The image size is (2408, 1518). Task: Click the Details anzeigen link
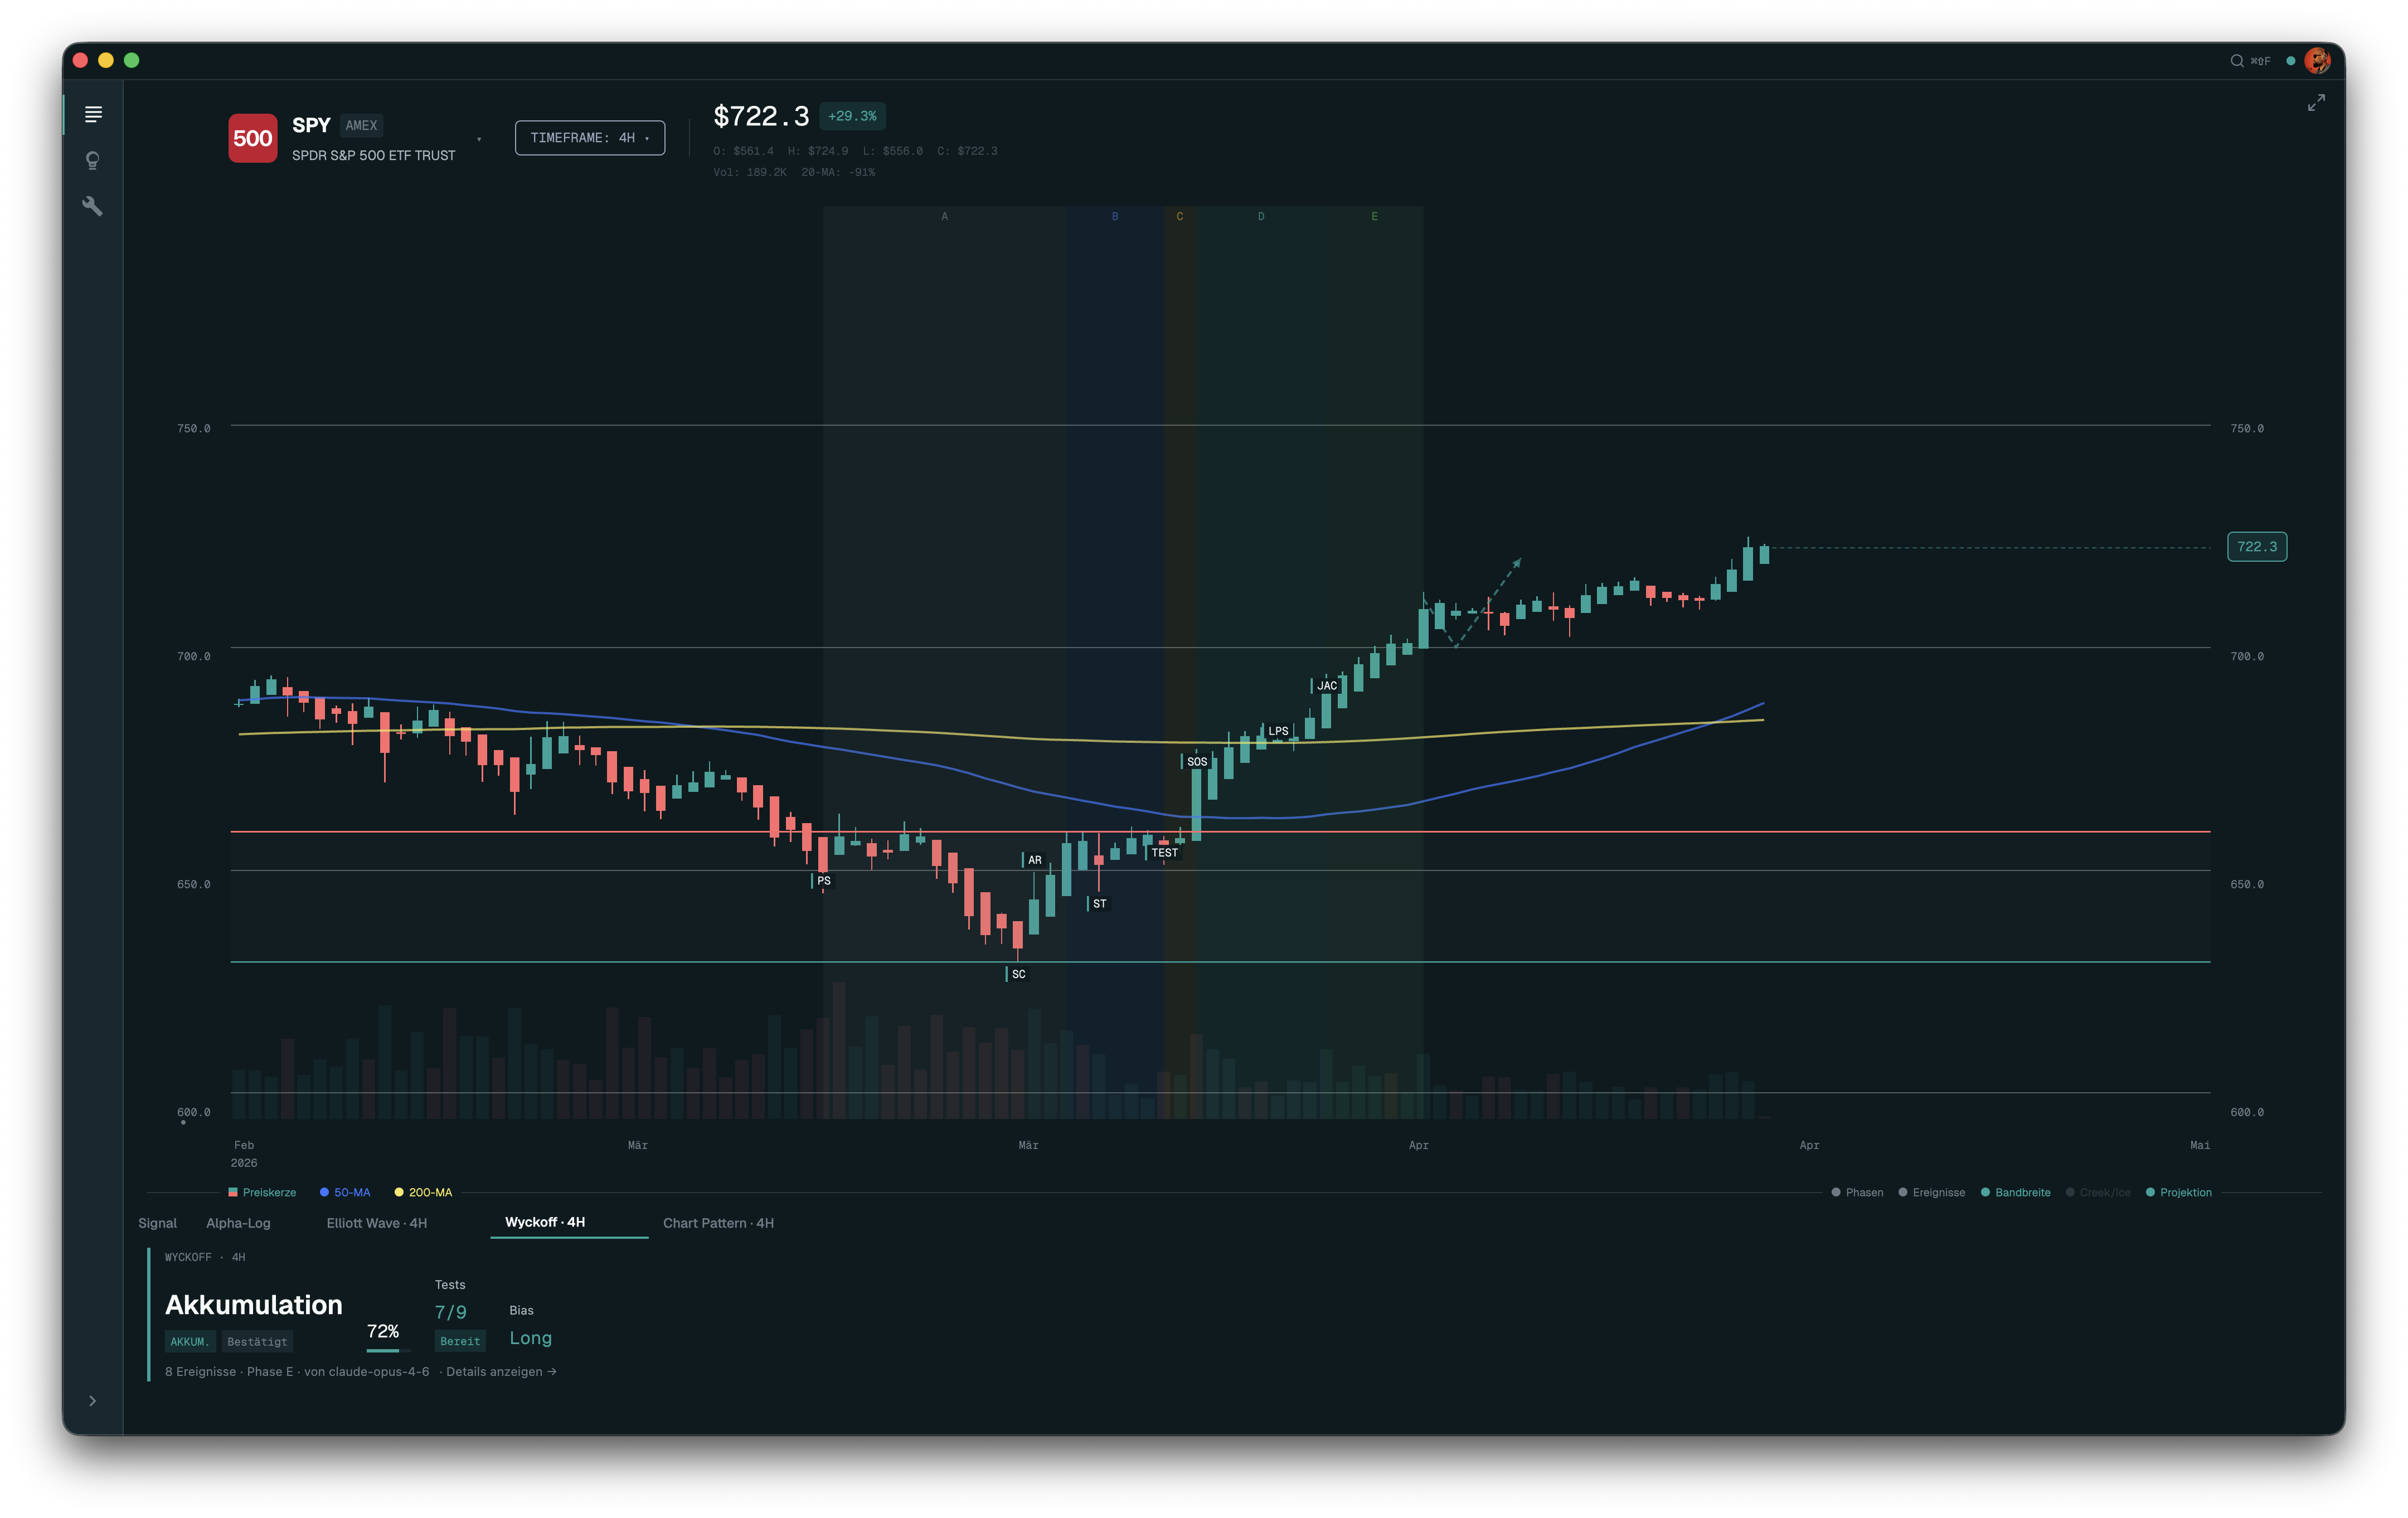(x=501, y=1371)
